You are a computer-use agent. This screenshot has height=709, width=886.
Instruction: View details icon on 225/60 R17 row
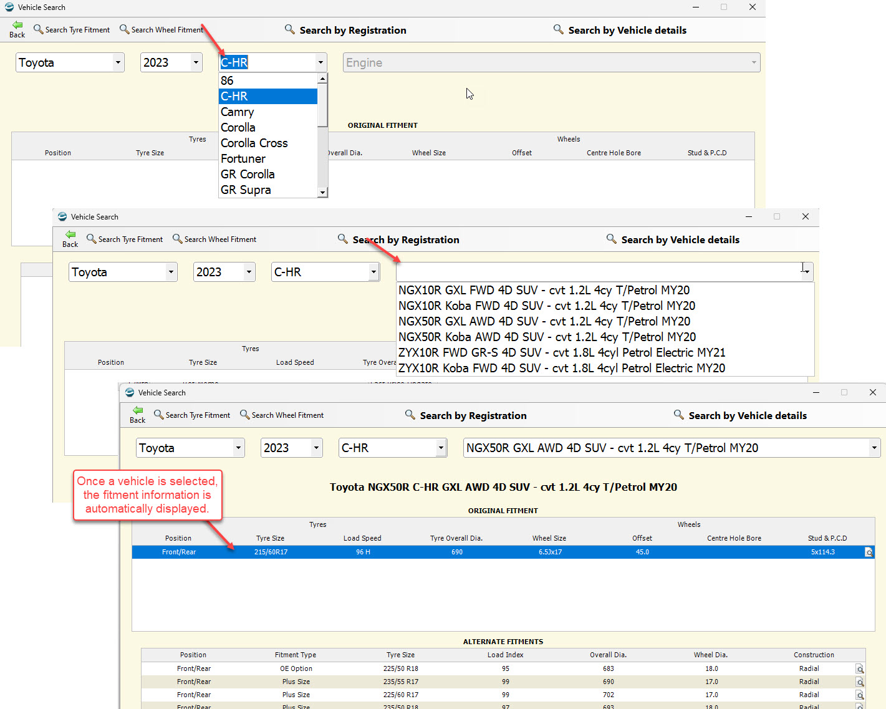[860, 695]
